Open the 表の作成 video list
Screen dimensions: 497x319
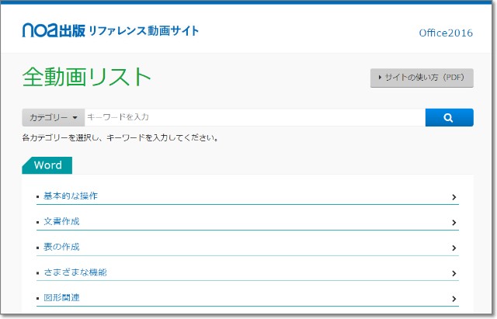[62, 248]
